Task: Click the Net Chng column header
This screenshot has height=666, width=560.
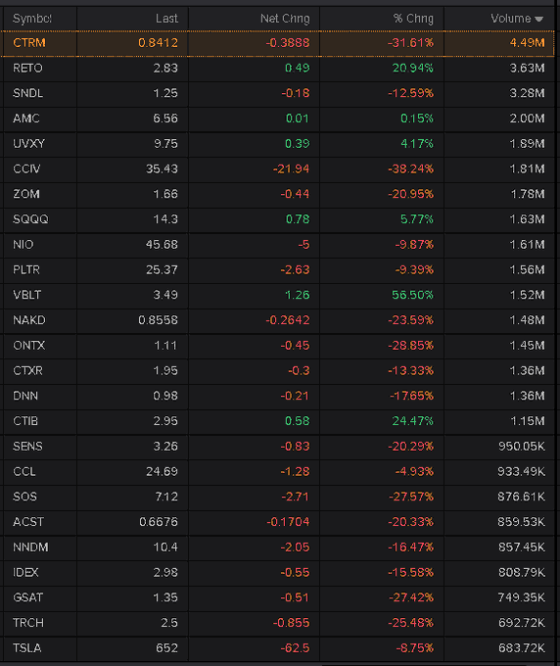Action: (x=285, y=19)
